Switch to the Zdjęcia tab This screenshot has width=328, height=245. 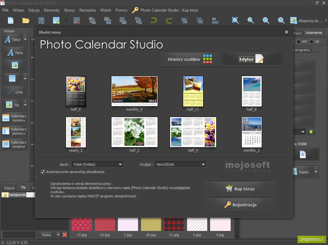(9, 188)
